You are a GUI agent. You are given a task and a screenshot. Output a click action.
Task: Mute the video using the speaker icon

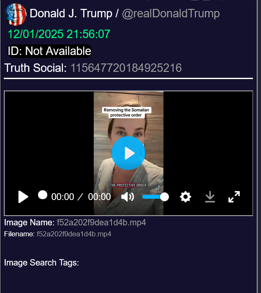(x=127, y=197)
